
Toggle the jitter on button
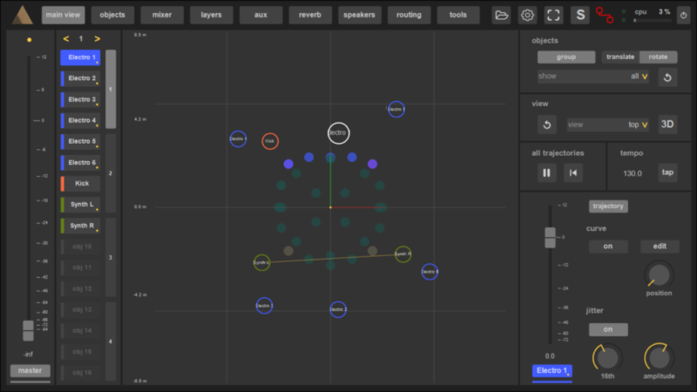tap(607, 329)
